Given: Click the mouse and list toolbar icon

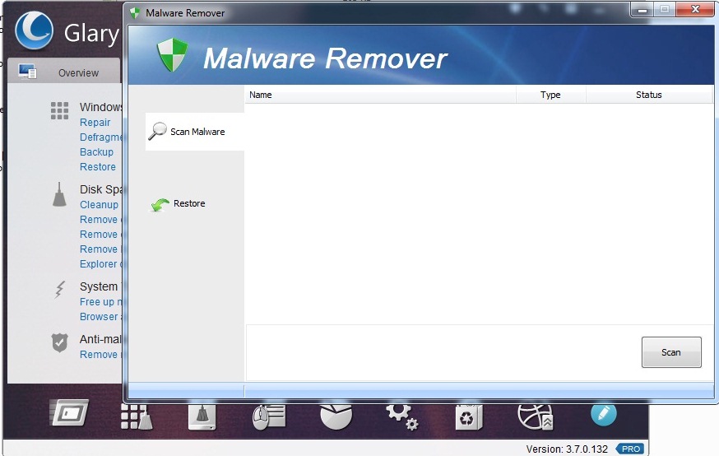Looking at the screenshot, I should [269, 416].
